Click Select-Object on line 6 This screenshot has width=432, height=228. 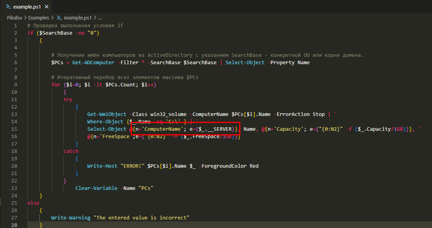(245, 63)
